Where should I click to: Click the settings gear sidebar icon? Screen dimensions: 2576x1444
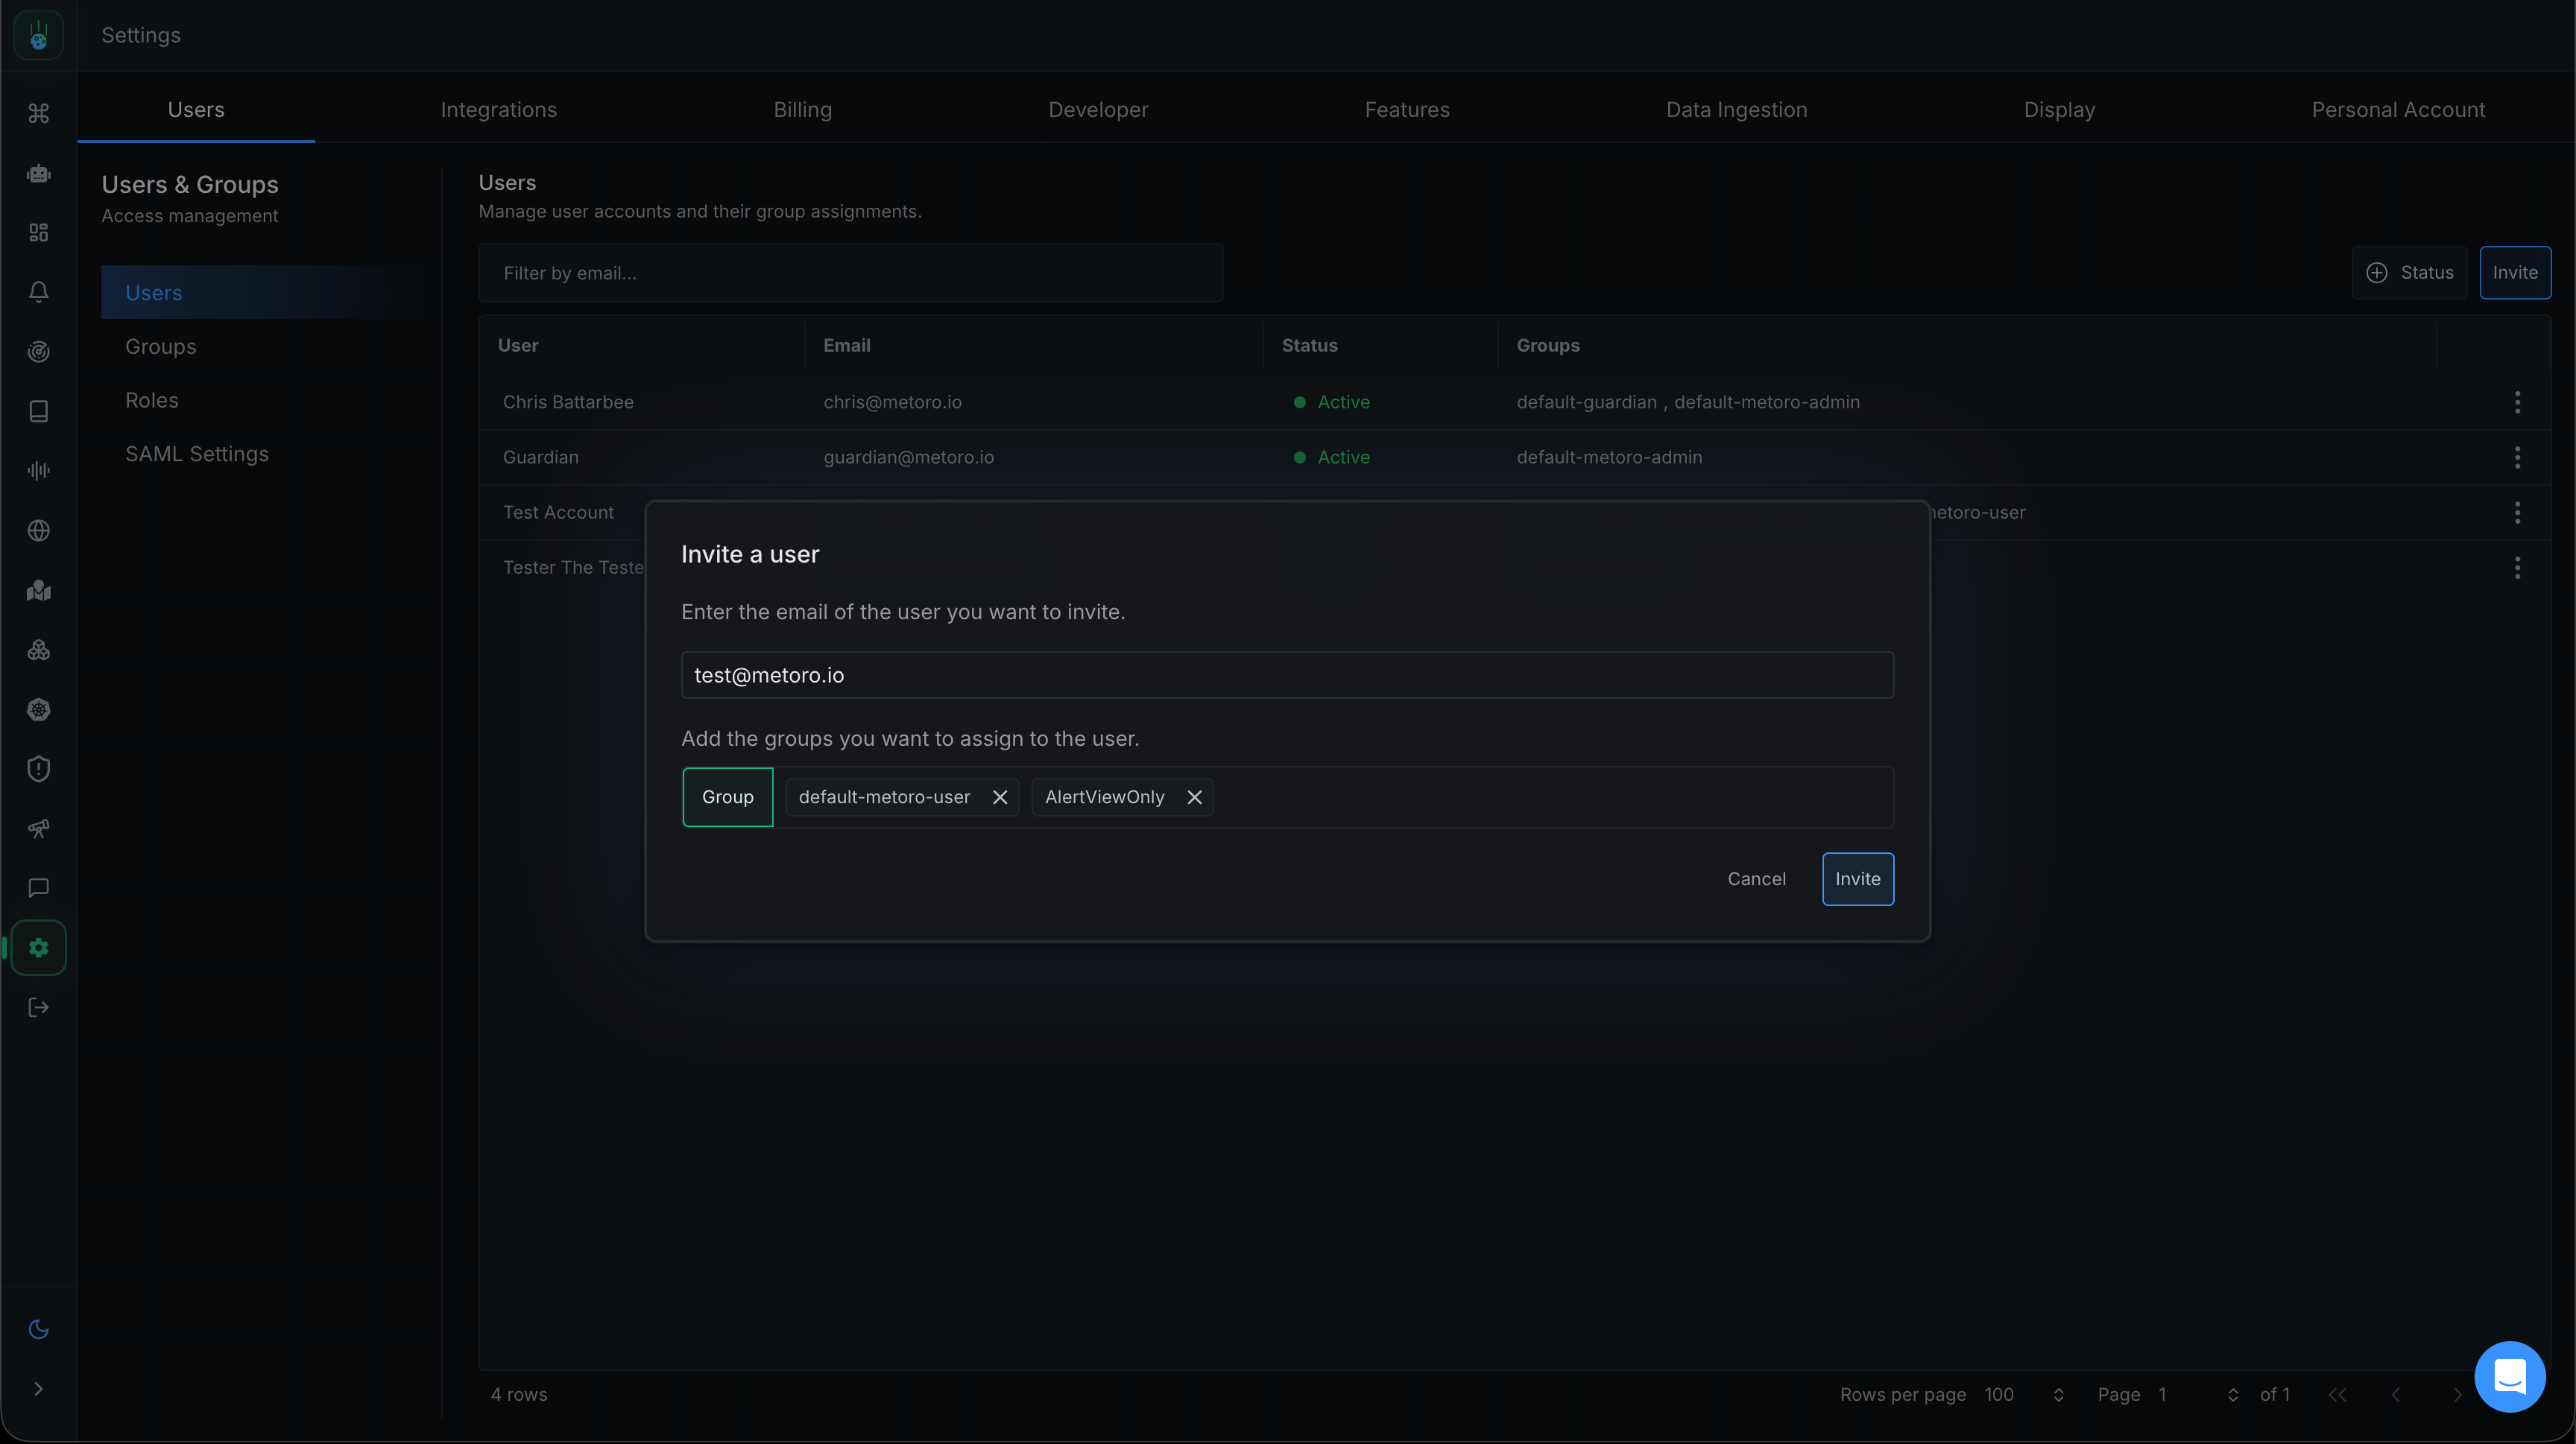coord(38,947)
